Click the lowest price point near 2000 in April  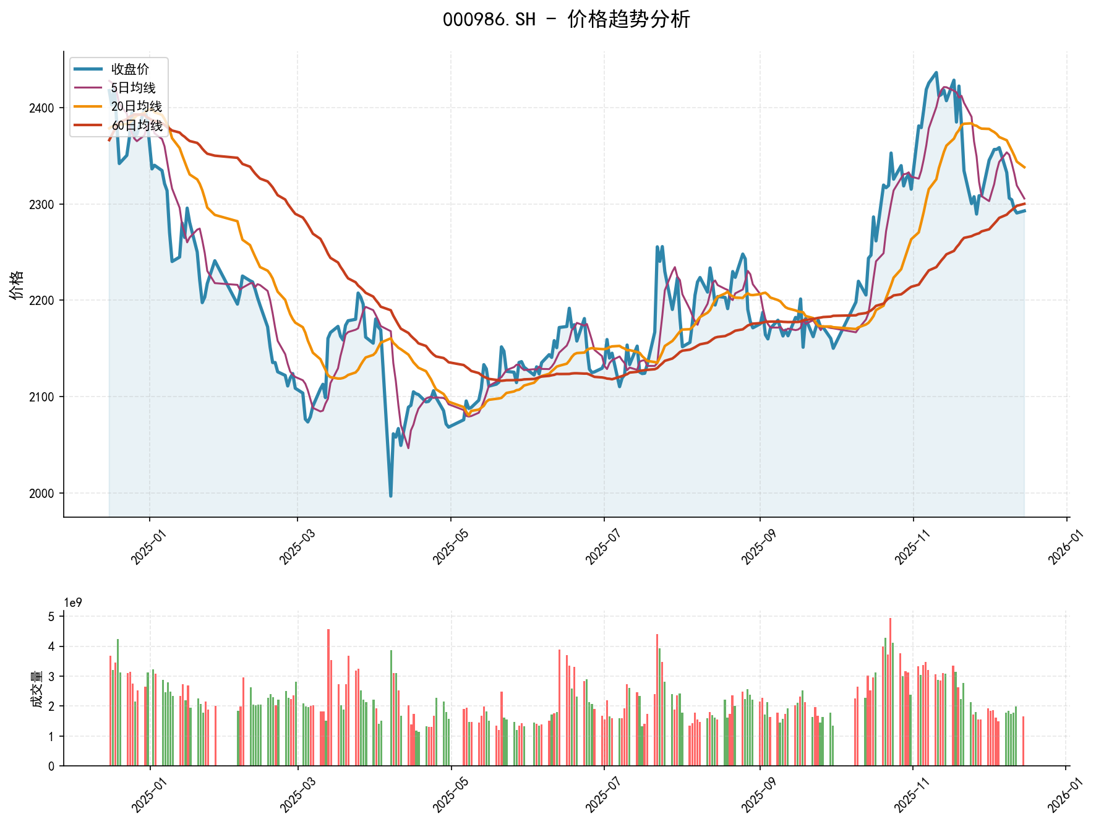pos(390,495)
